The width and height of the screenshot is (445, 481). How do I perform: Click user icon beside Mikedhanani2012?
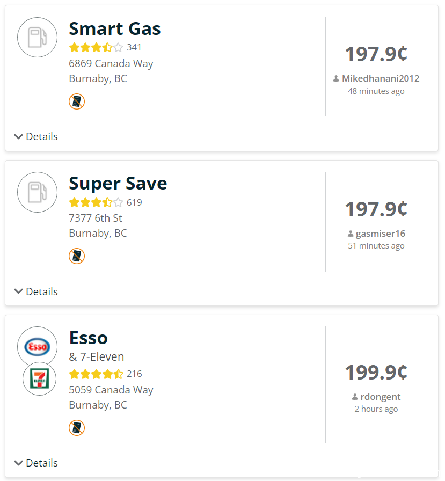(336, 78)
